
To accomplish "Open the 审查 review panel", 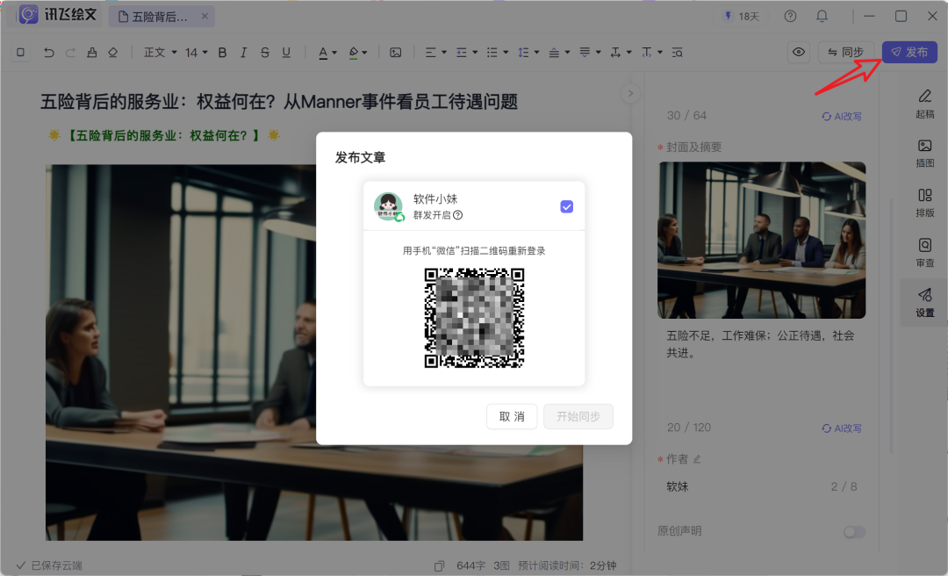I will [x=924, y=253].
